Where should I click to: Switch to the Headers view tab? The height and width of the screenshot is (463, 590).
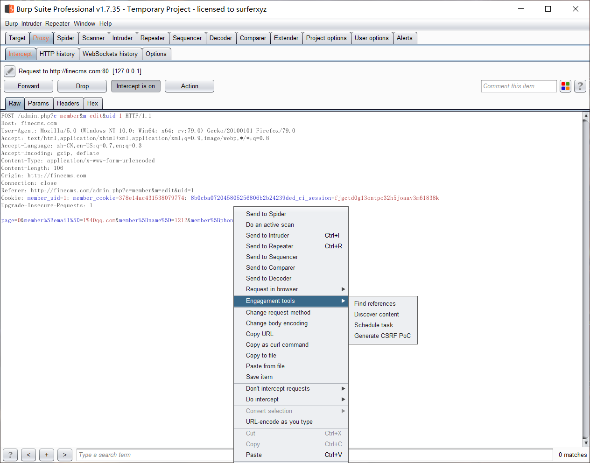point(68,104)
